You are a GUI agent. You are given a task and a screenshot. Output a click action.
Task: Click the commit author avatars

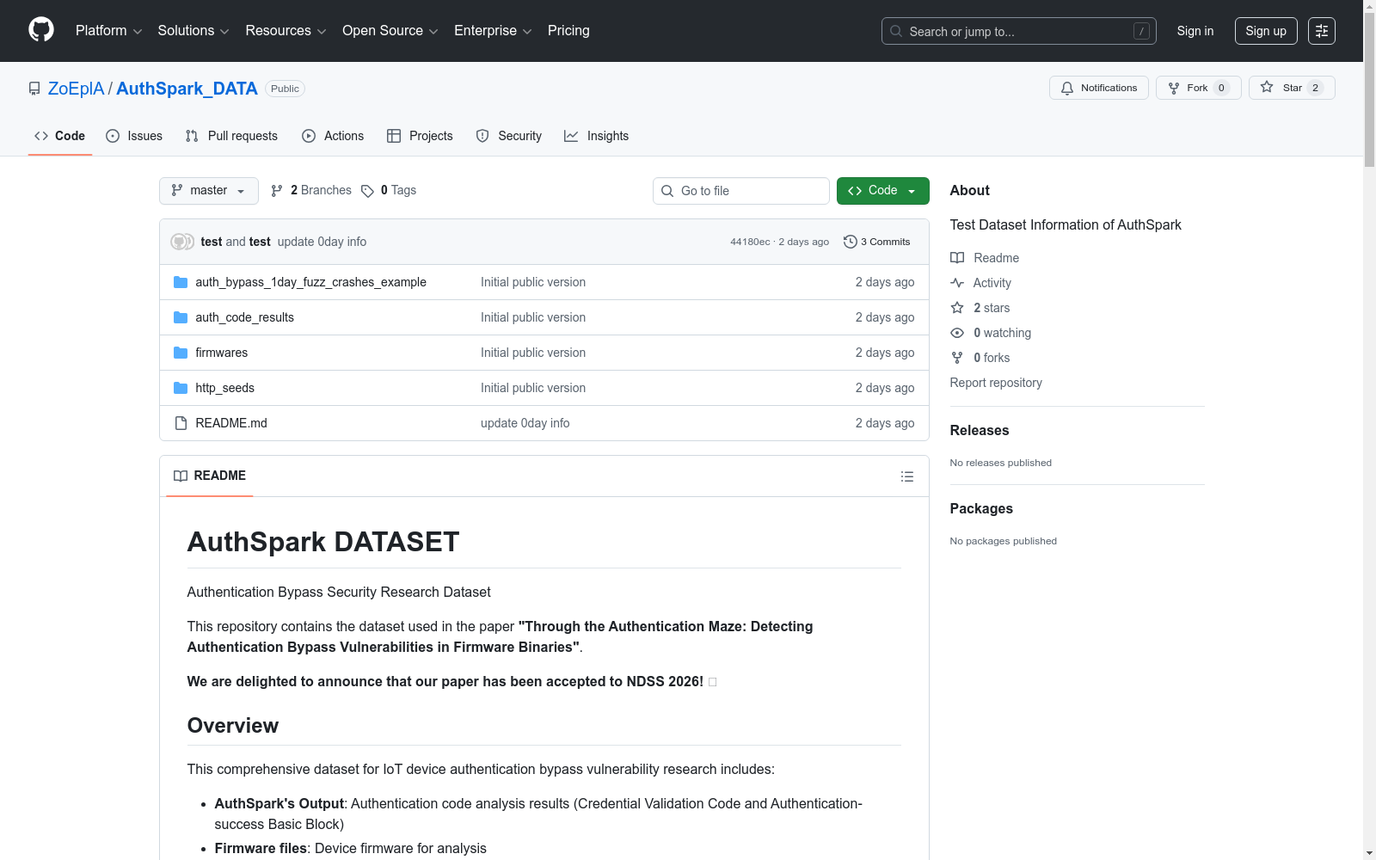[x=182, y=242]
